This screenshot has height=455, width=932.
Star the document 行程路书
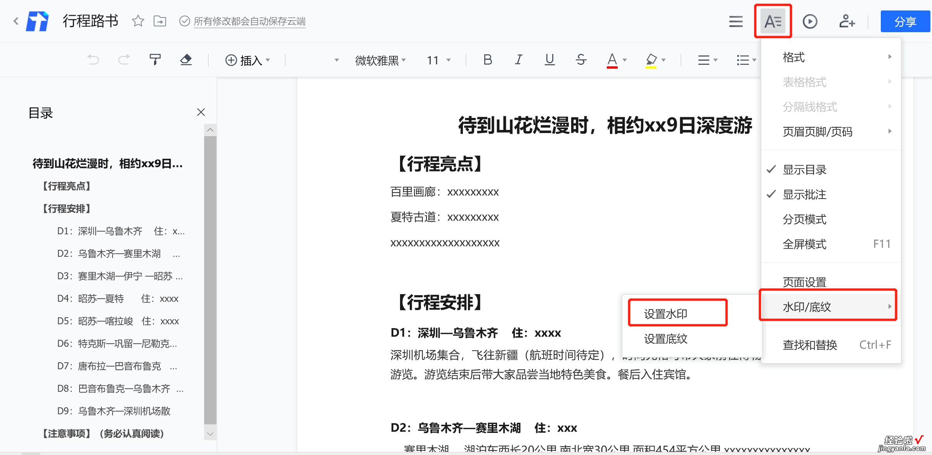point(138,21)
